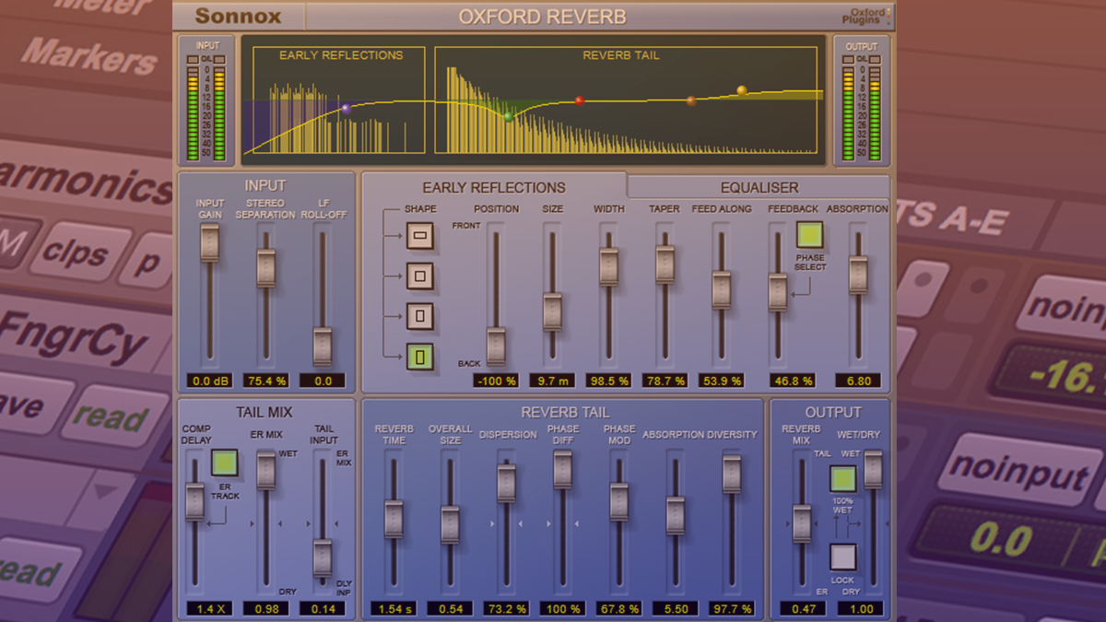Click the yellow EQ node on graph

point(742,90)
